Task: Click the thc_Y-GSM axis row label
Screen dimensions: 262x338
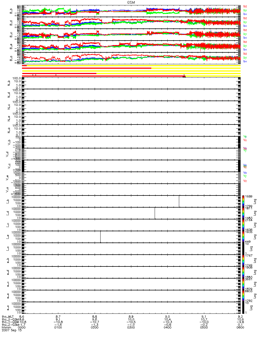Action: 10,322
